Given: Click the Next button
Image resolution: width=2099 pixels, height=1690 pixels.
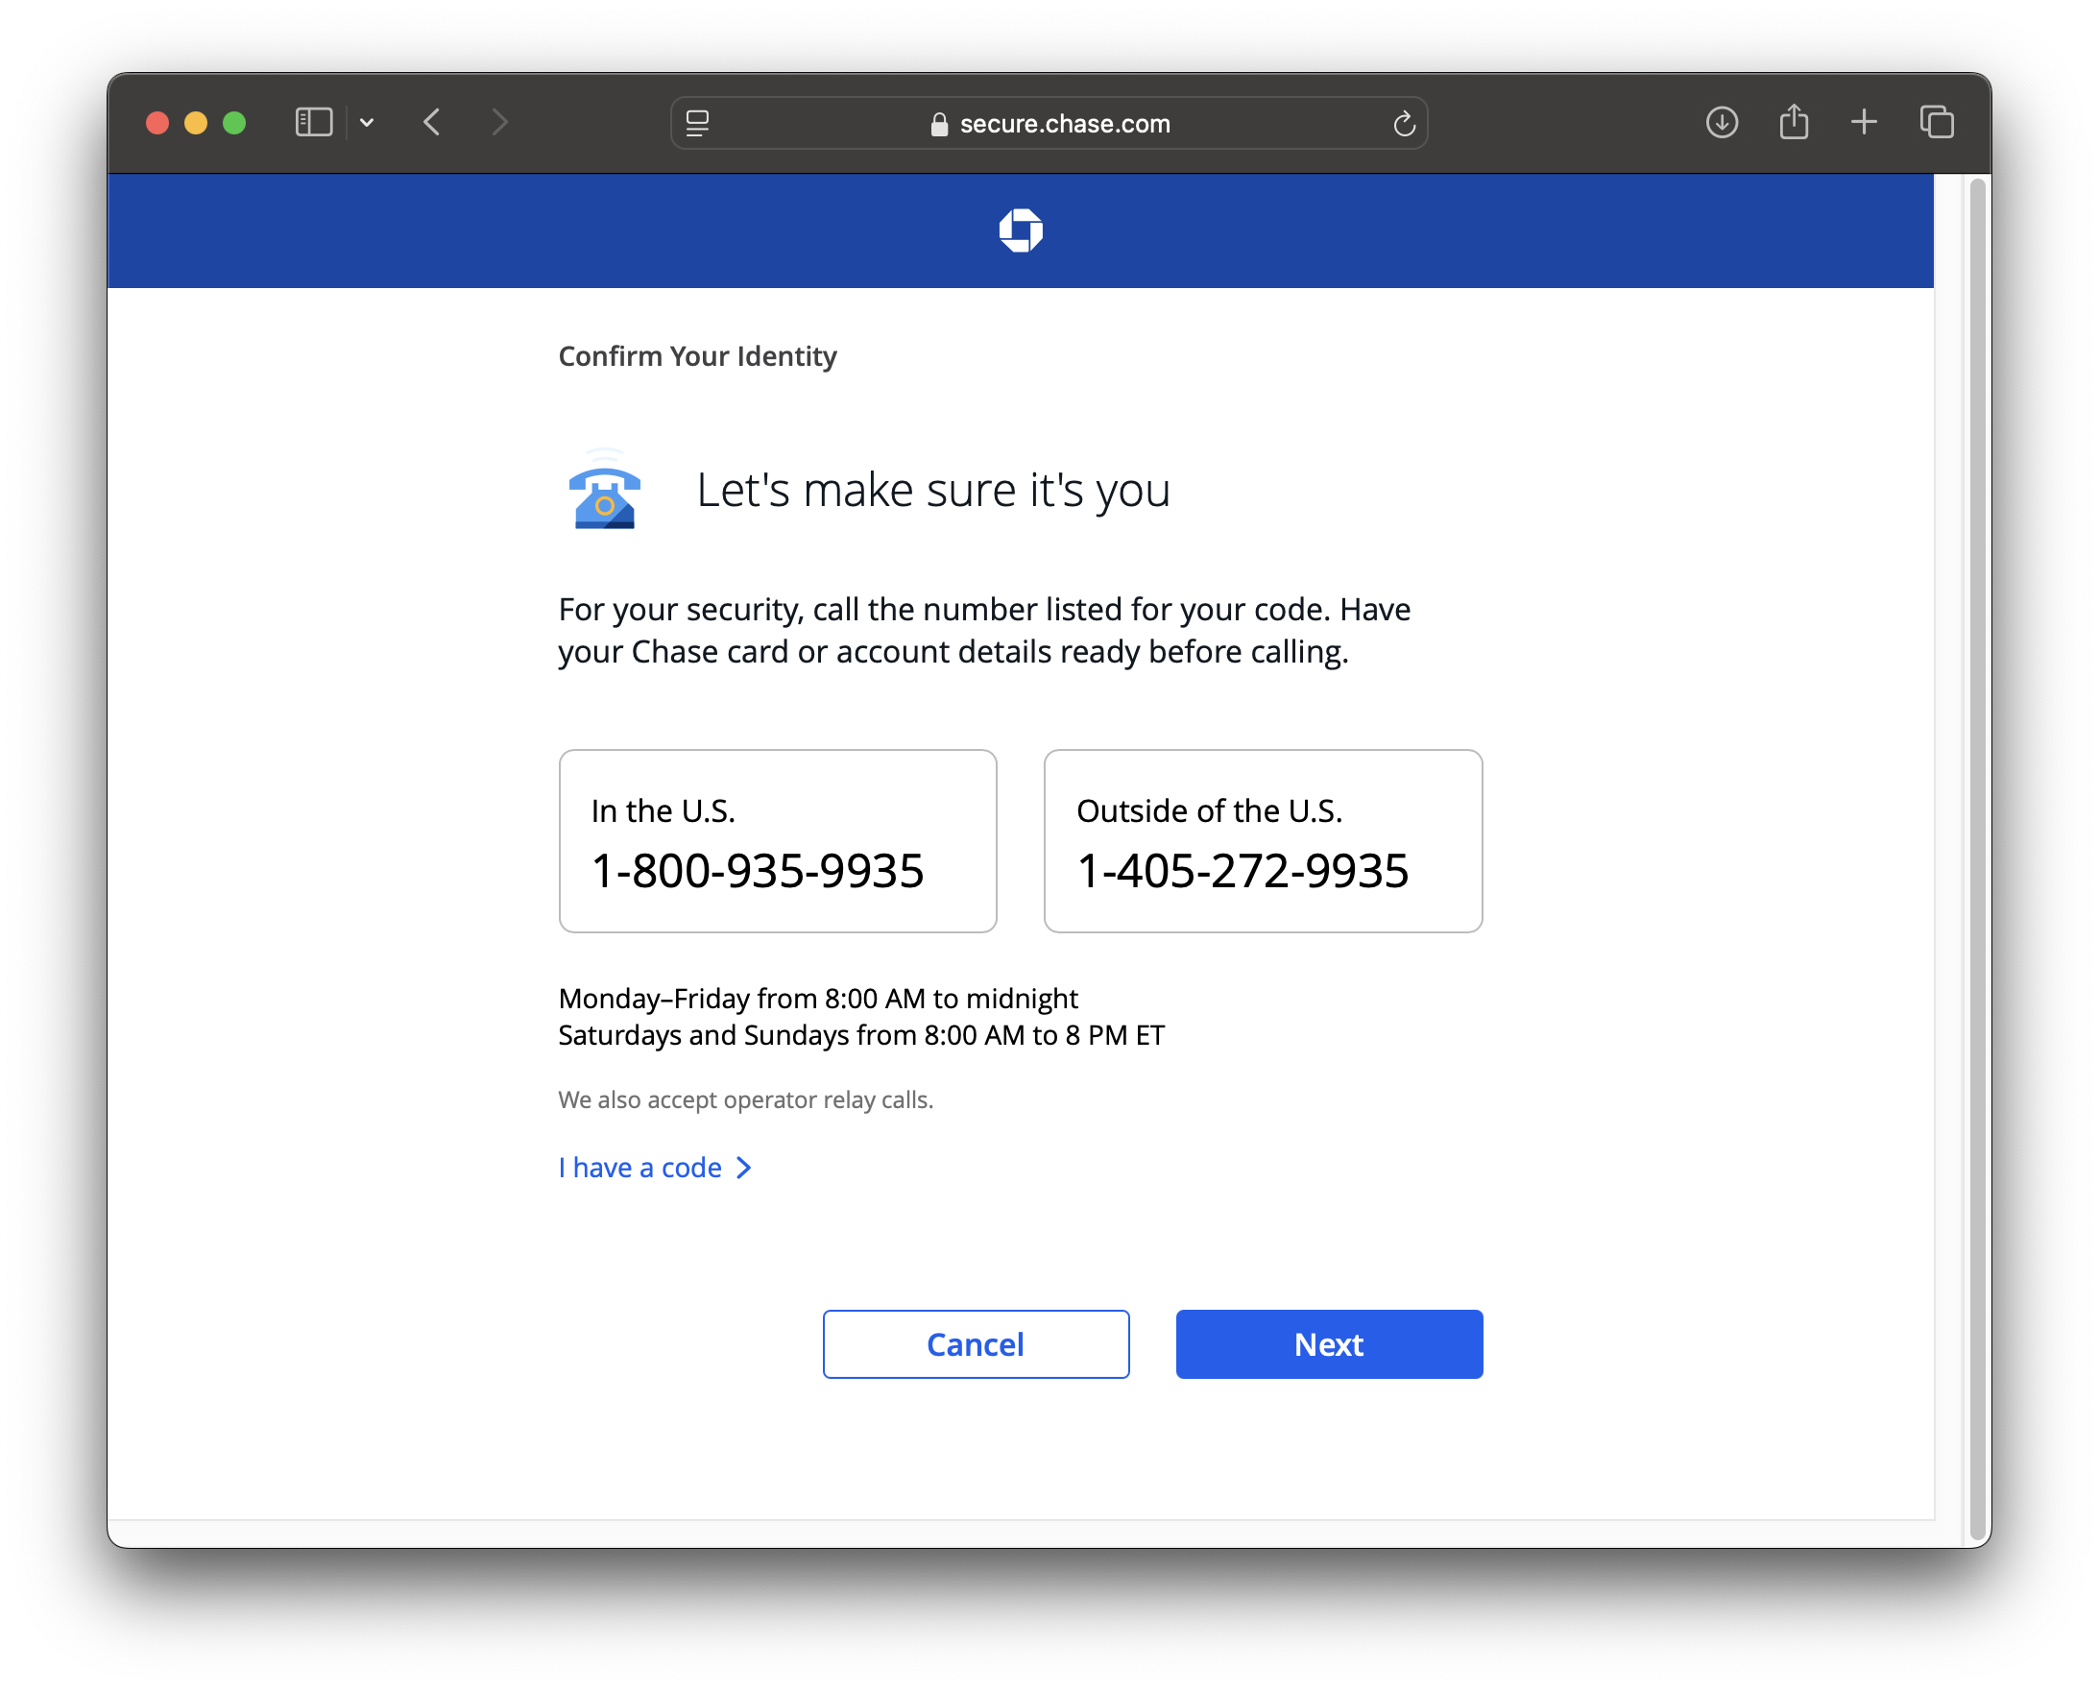Looking at the screenshot, I should coord(1329,1344).
